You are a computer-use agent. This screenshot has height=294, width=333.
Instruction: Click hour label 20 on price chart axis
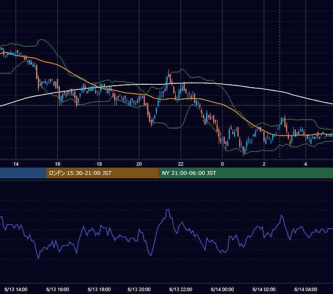139,164
